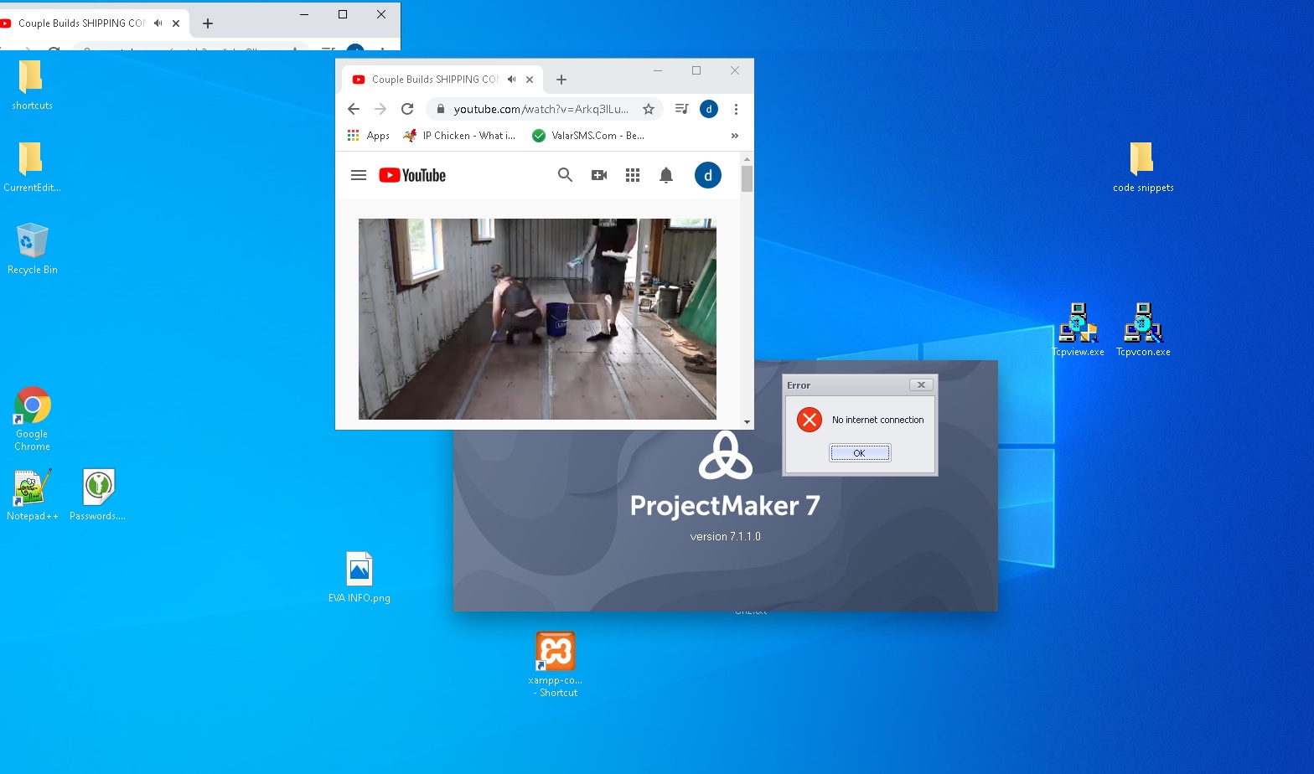Select the CurrentEdit folder on the desktop
1314x774 pixels.
[x=32, y=168]
